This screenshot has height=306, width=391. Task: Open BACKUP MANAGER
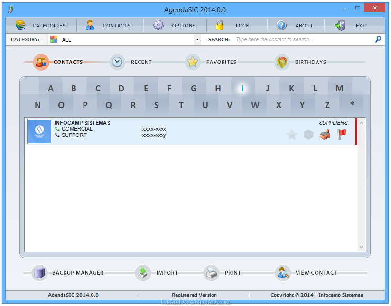point(78,273)
